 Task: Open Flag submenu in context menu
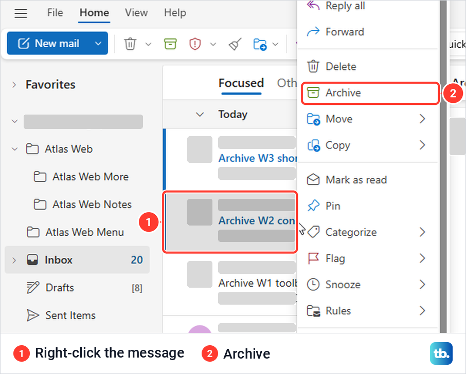point(368,258)
